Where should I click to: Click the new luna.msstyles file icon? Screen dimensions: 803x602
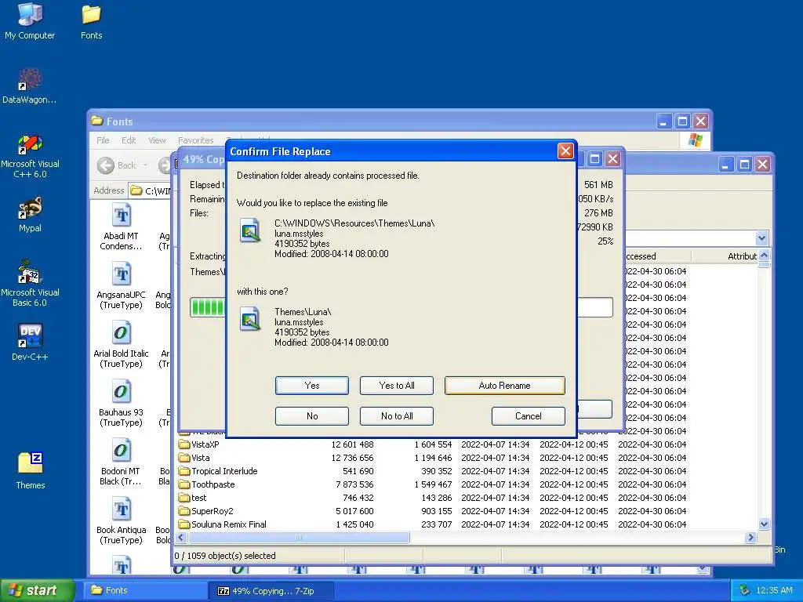(250, 319)
